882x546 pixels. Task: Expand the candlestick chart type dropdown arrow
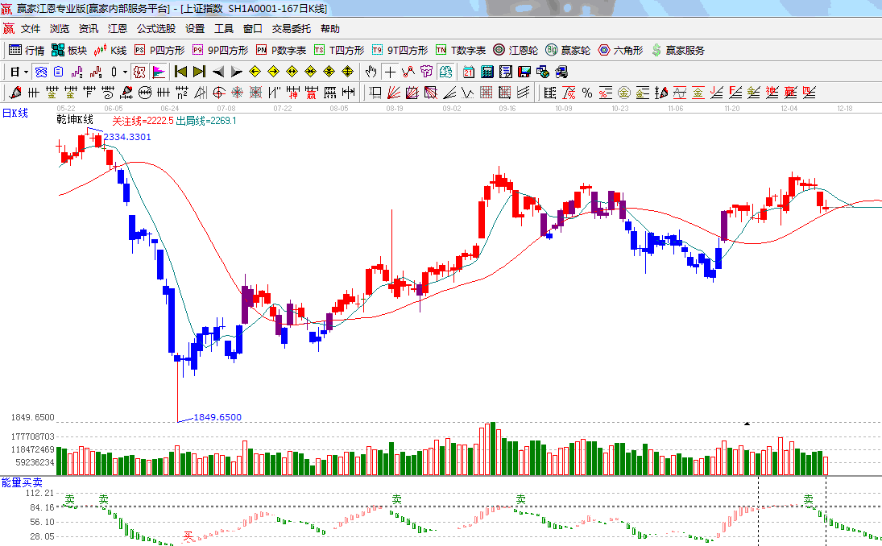pyautogui.click(x=125, y=72)
